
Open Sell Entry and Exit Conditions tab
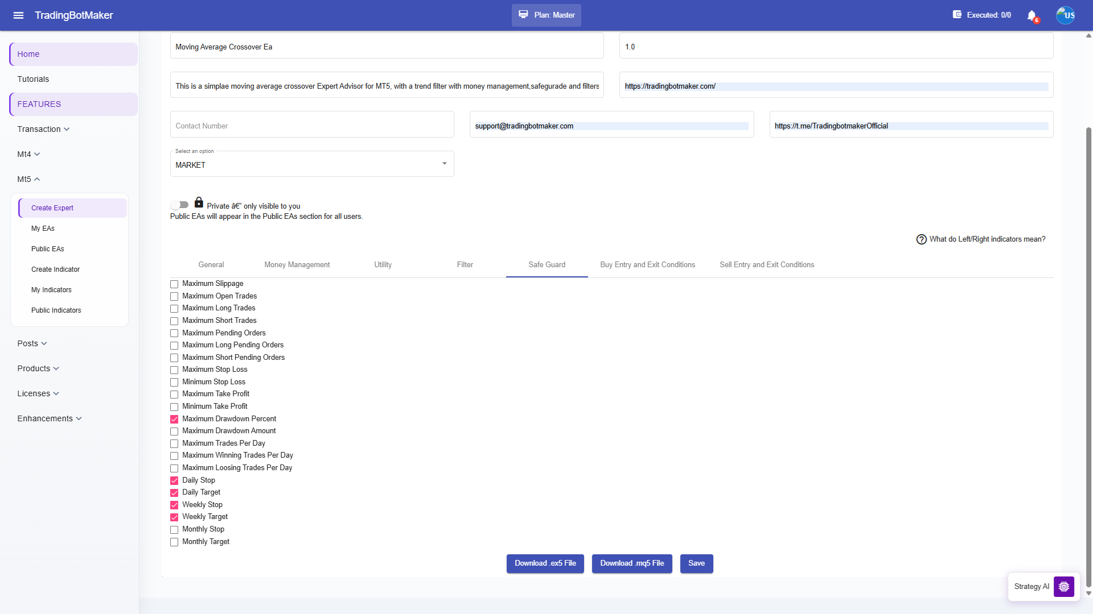(767, 265)
